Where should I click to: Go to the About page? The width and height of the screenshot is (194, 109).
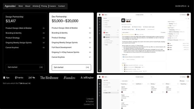point(28,6)
